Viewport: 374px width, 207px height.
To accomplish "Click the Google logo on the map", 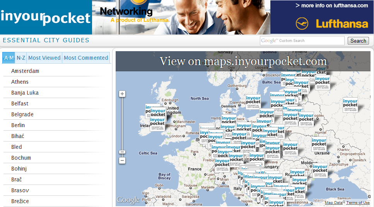I will 128,200.
